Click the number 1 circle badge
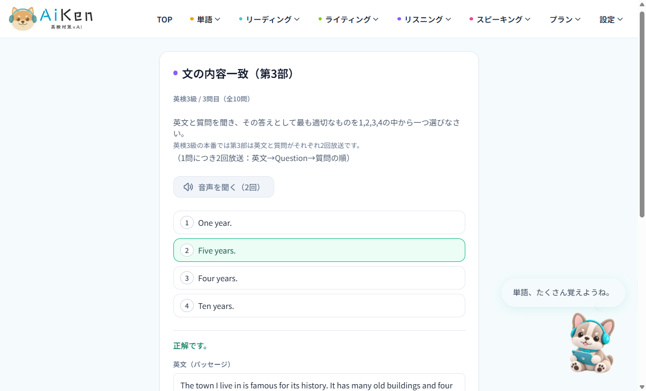This screenshot has height=391, width=646. click(x=187, y=223)
